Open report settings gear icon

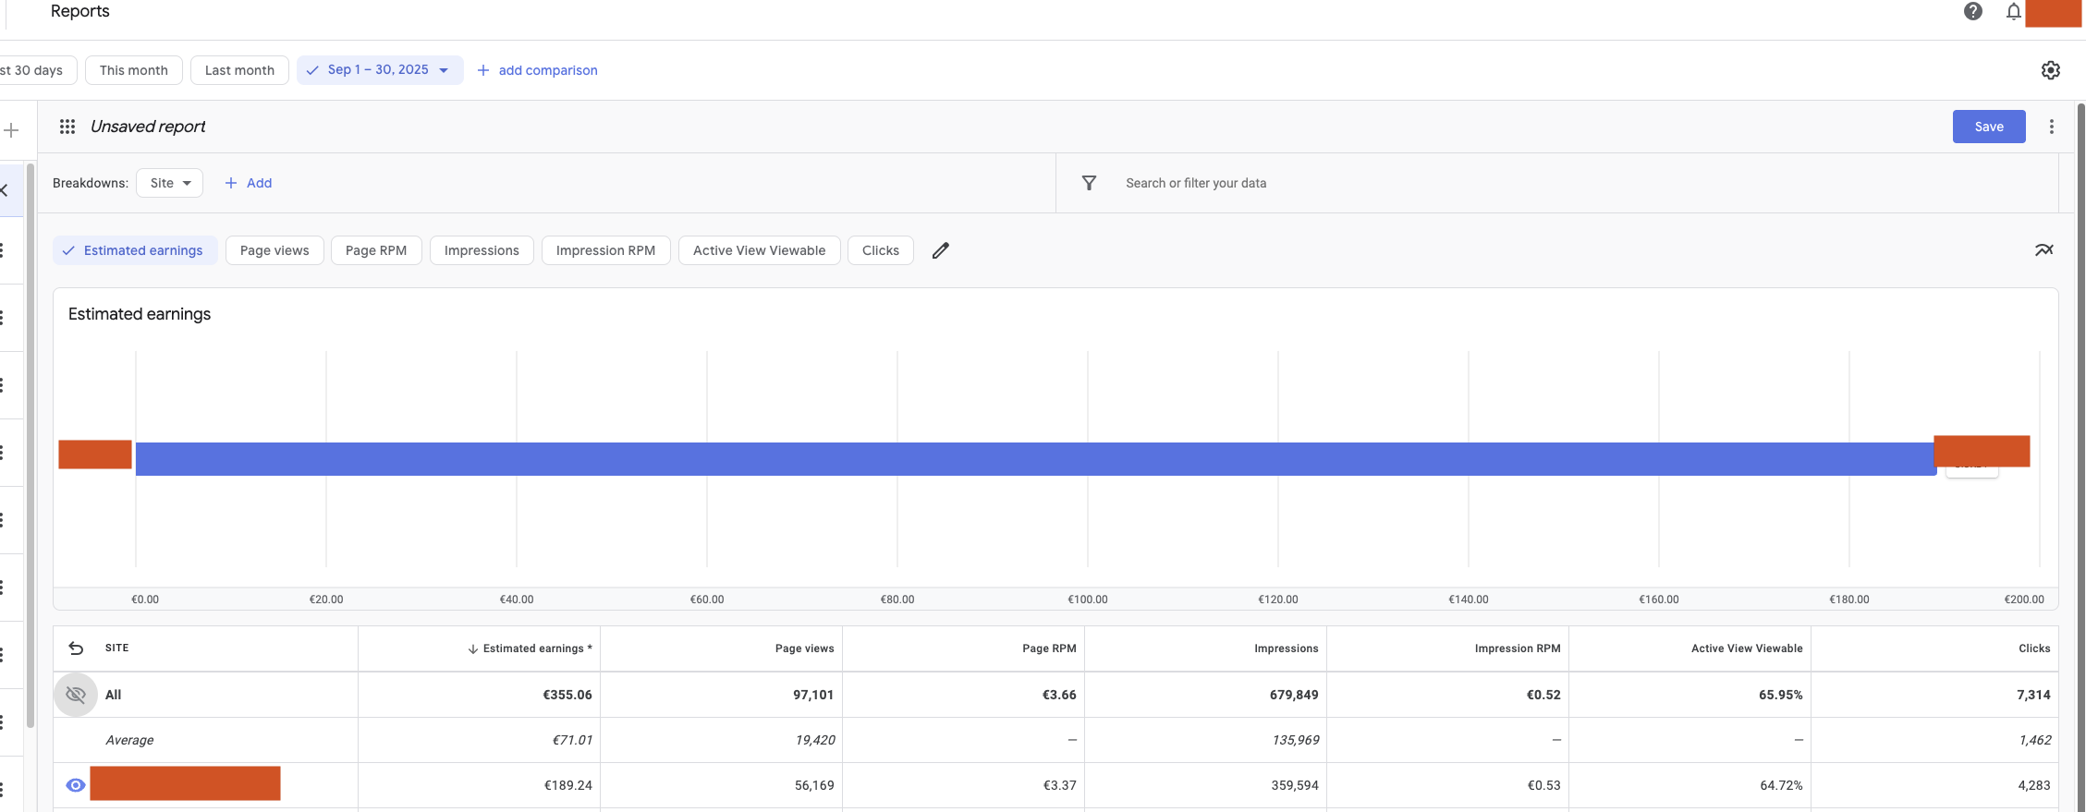(x=2050, y=70)
